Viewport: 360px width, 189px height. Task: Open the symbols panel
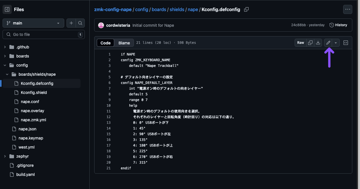345,43
